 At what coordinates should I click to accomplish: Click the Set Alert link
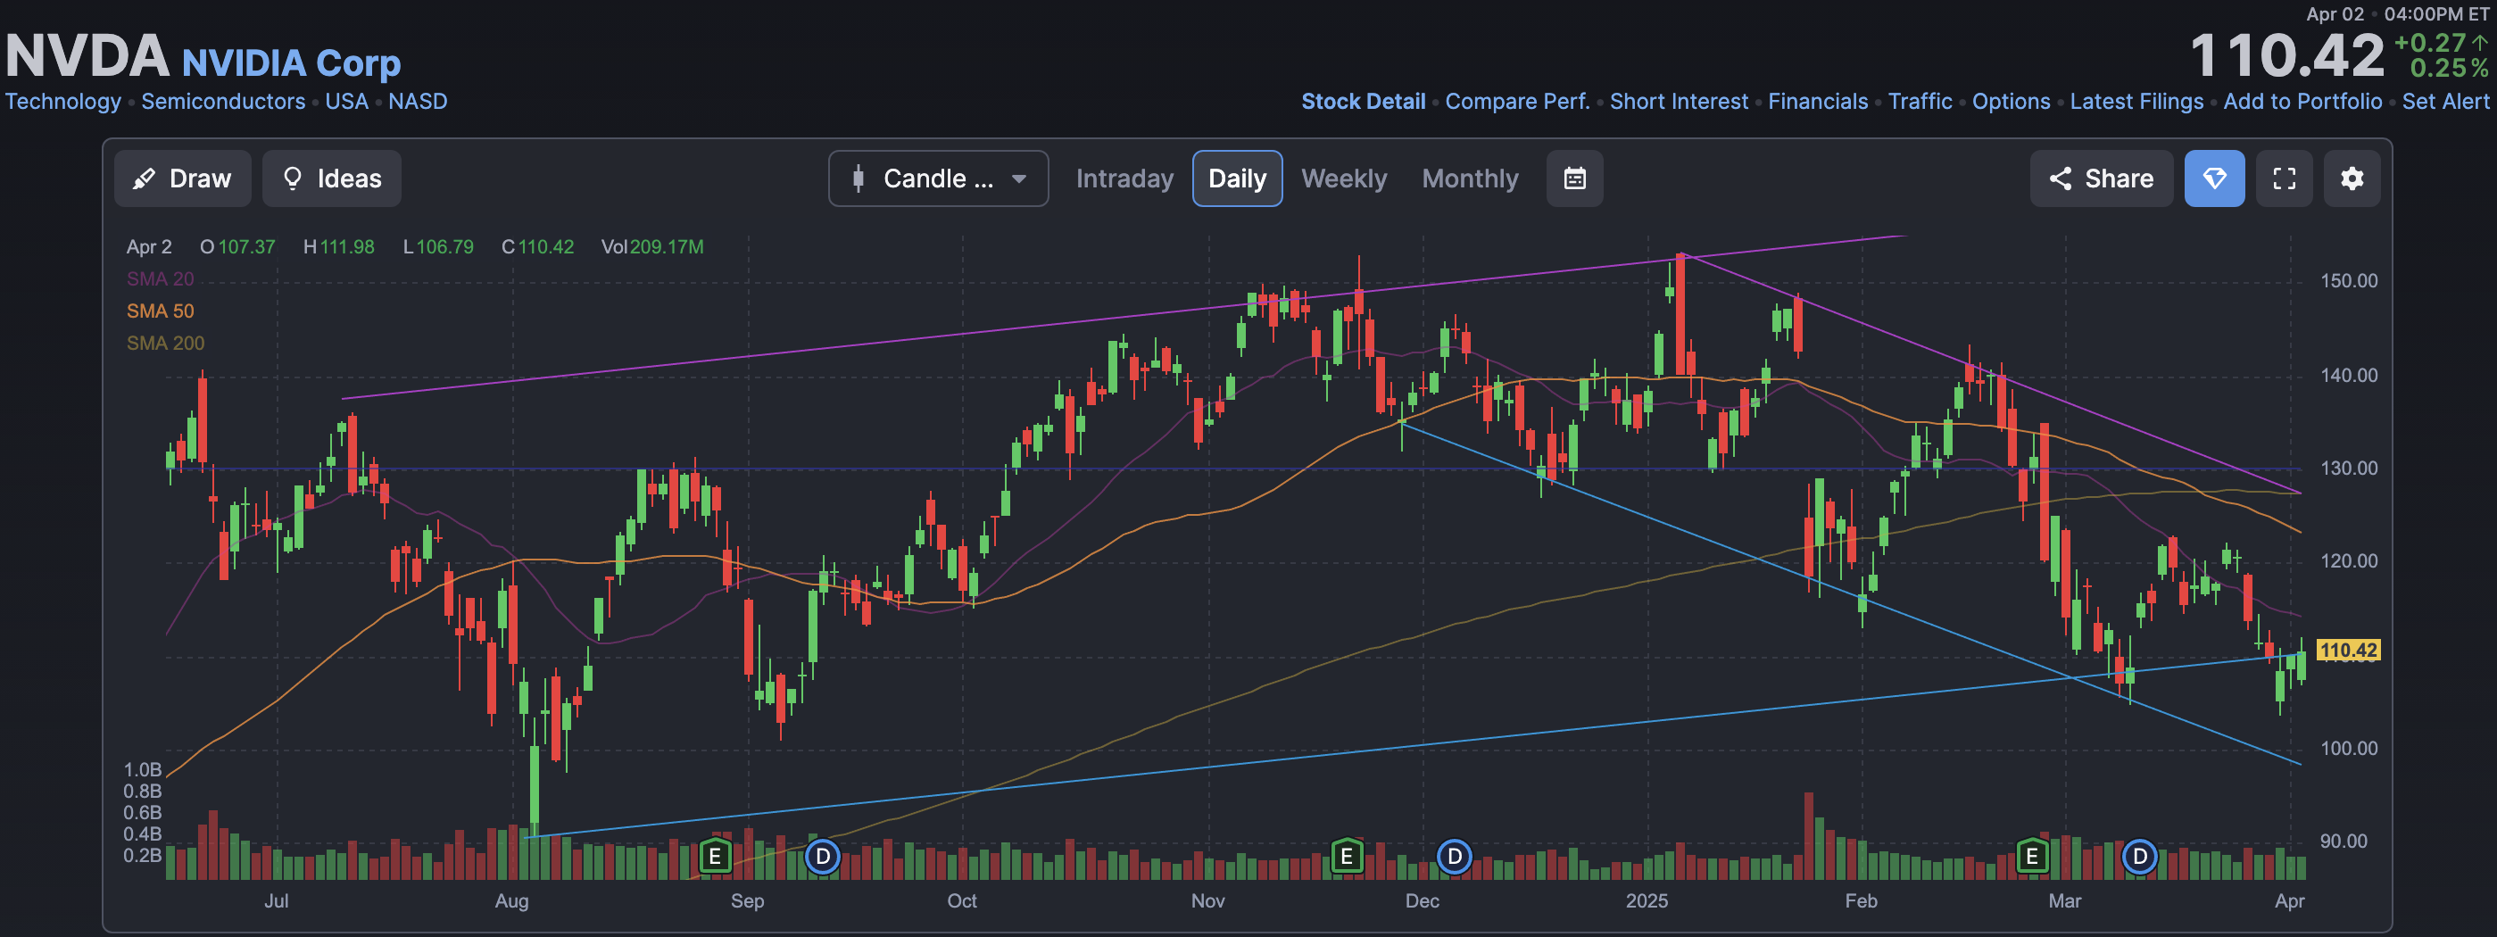(2444, 102)
